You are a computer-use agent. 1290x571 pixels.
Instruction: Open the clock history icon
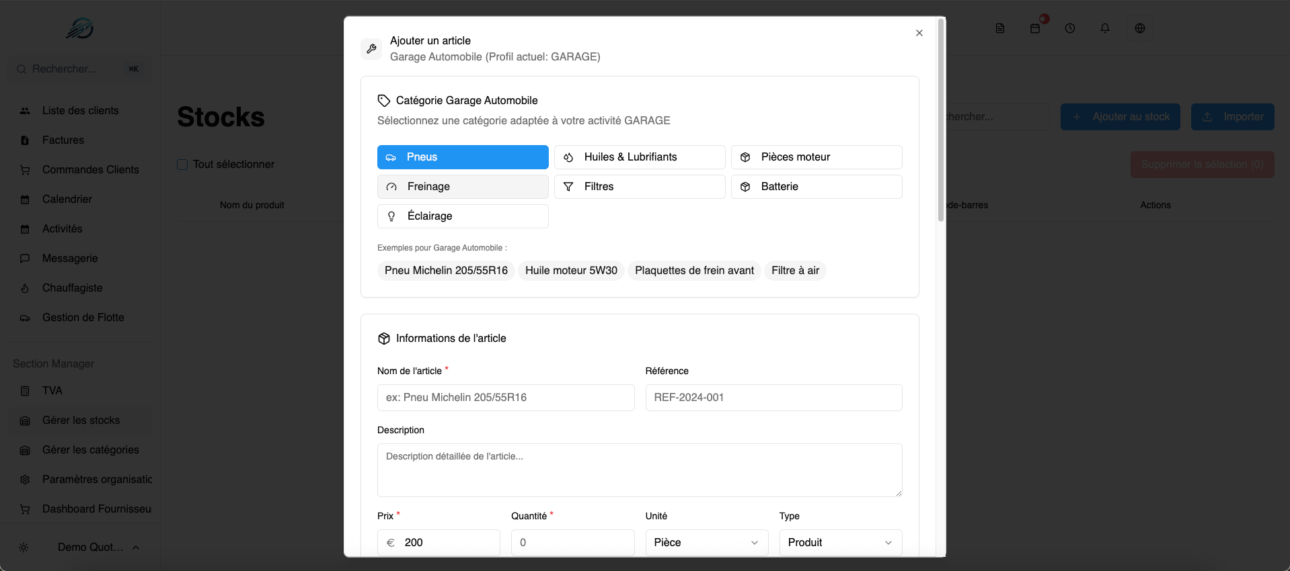[1070, 28]
